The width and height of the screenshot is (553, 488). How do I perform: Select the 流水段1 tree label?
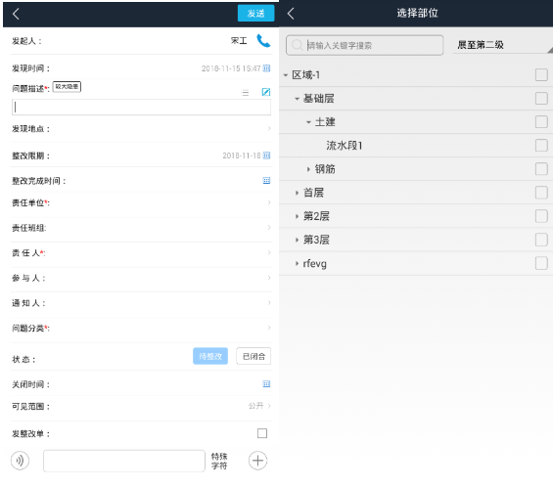point(345,146)
